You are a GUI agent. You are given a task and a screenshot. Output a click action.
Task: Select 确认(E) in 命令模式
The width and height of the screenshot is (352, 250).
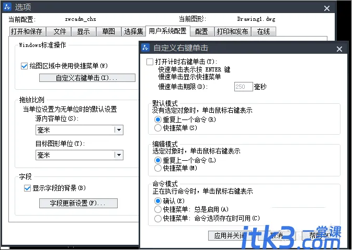click(x=158, y=201)
